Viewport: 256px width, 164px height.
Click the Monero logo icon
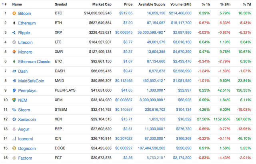(x=14, y=52)
